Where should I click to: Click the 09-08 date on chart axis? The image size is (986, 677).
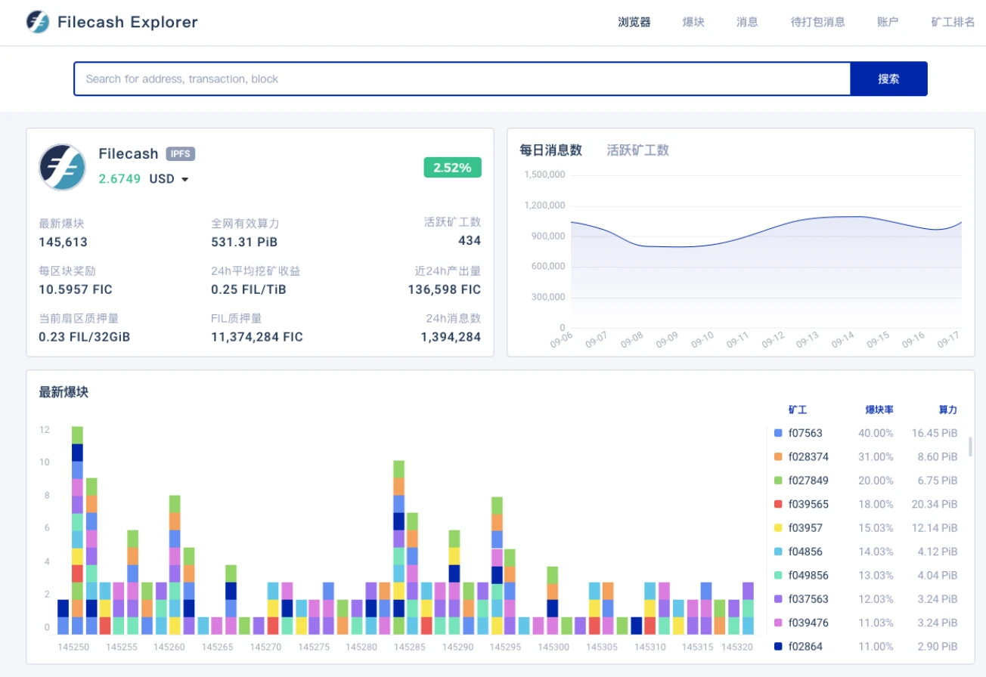tap(631, 340)
